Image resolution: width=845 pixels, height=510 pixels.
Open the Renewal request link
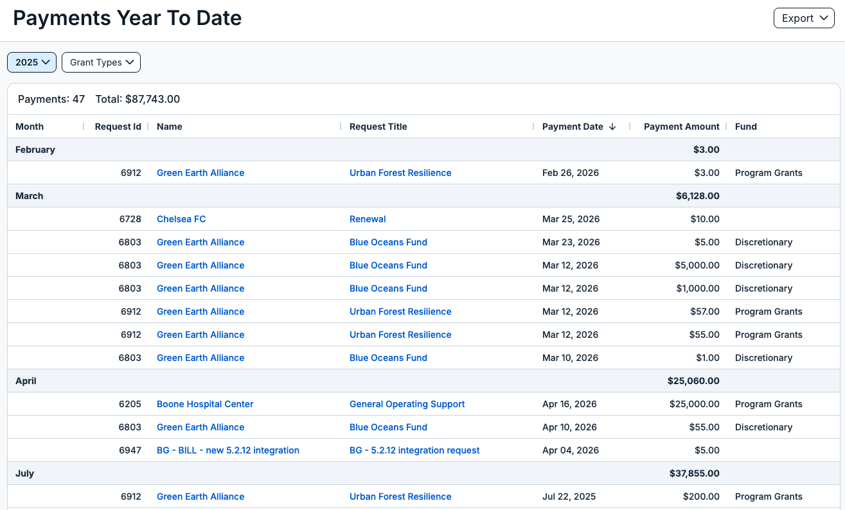(368, 219)
